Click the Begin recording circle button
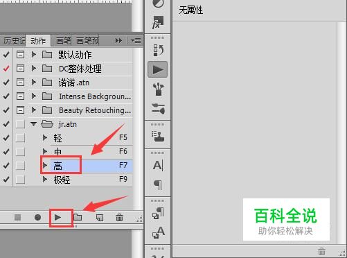 pos(37,217)
